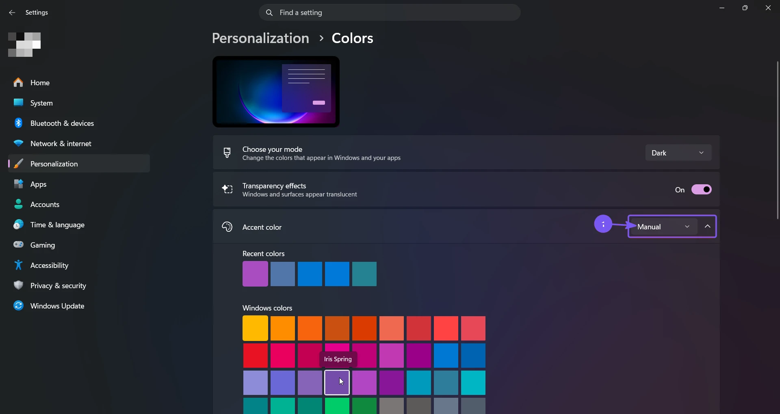Select the orchid purple recent color
This screenshot has height=414, width=780.
pyautogui.click(x=255, y=274)
